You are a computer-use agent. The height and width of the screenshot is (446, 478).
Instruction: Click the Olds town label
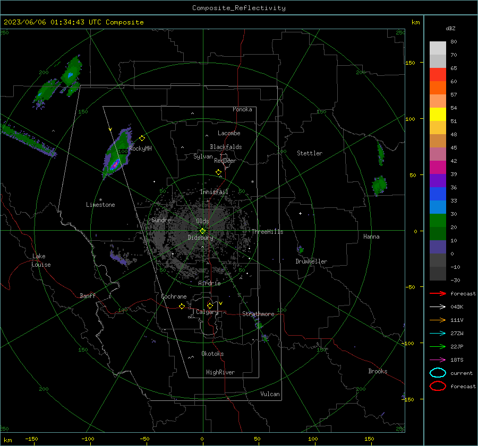pos(202,221)
